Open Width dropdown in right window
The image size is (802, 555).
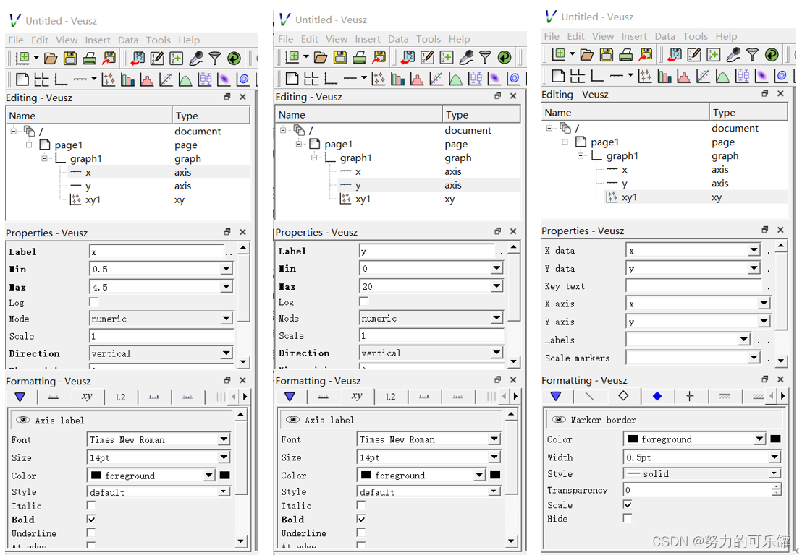pos(775,457)
